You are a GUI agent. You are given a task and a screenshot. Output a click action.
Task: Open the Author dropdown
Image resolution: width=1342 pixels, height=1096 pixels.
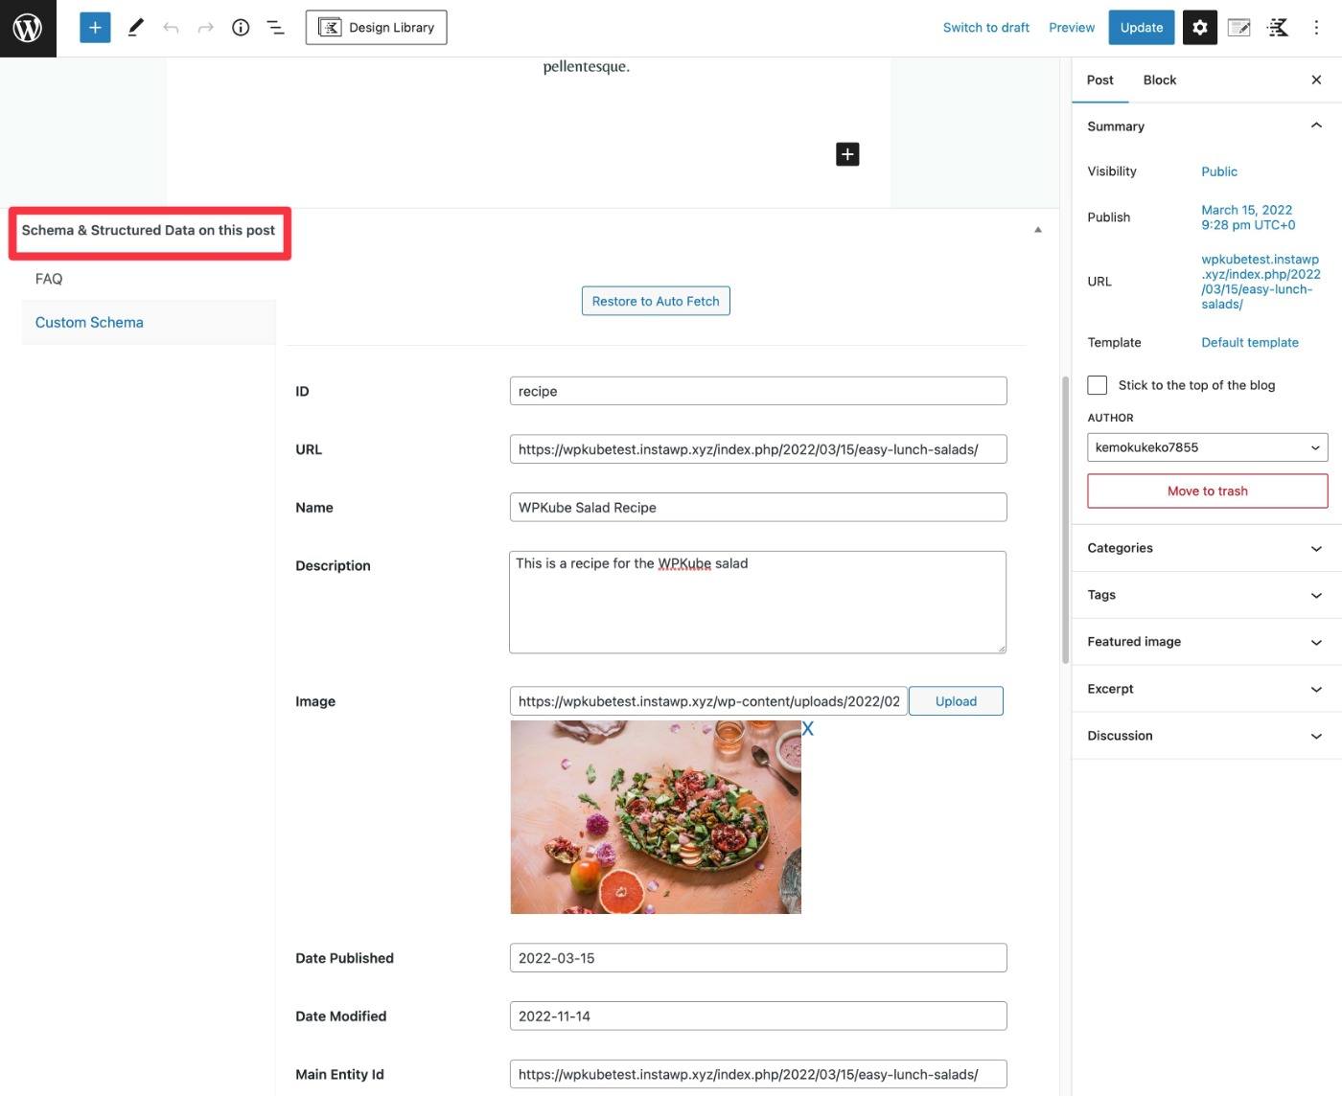click(1208, 447)
